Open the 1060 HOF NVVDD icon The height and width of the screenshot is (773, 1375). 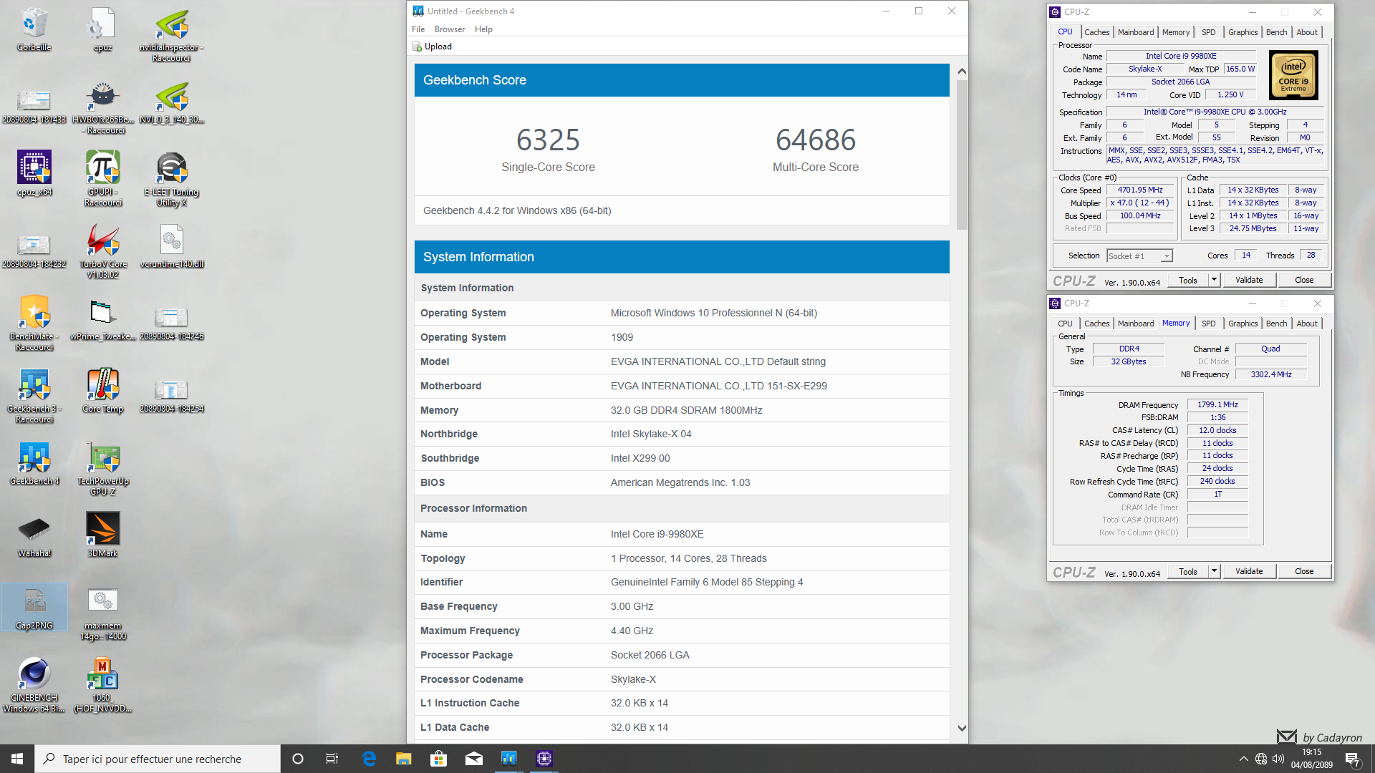pyautogui.click(x=102, y=685)
